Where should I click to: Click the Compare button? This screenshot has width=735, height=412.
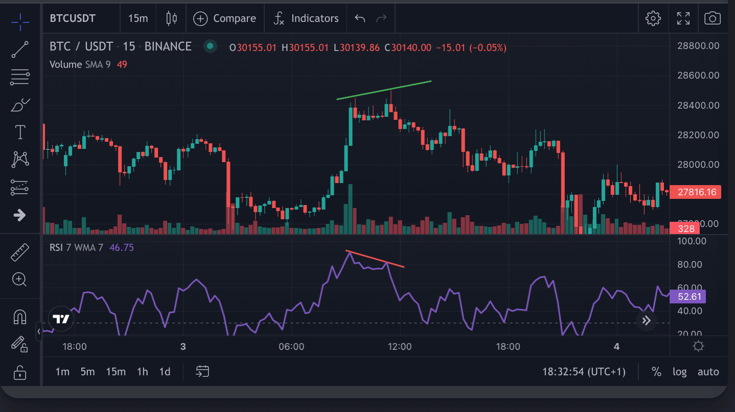click(x=225, y=19)
